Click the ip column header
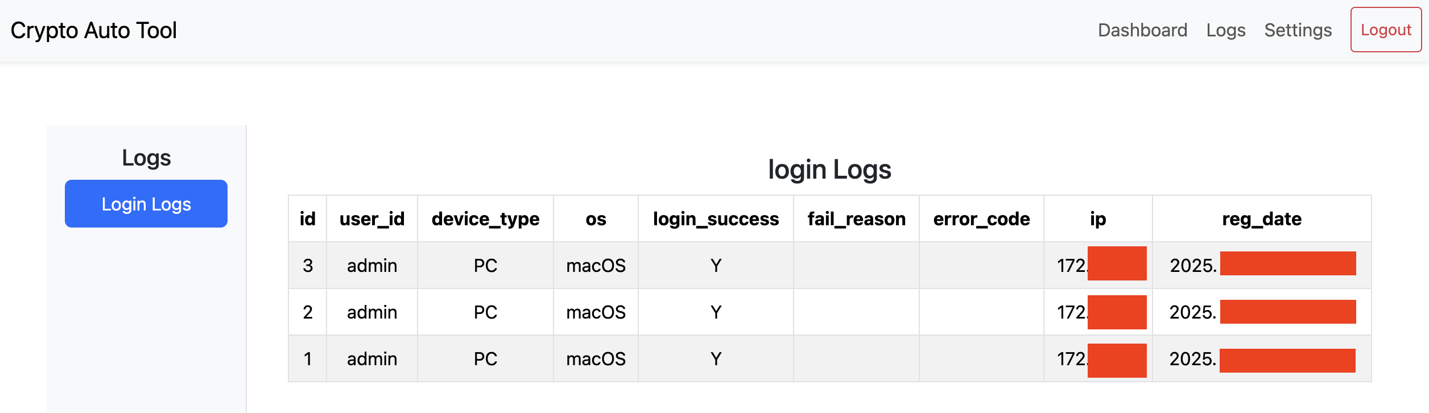Image resolution: width=1429 pixels, height=413 pixels. click(1097, 219)
